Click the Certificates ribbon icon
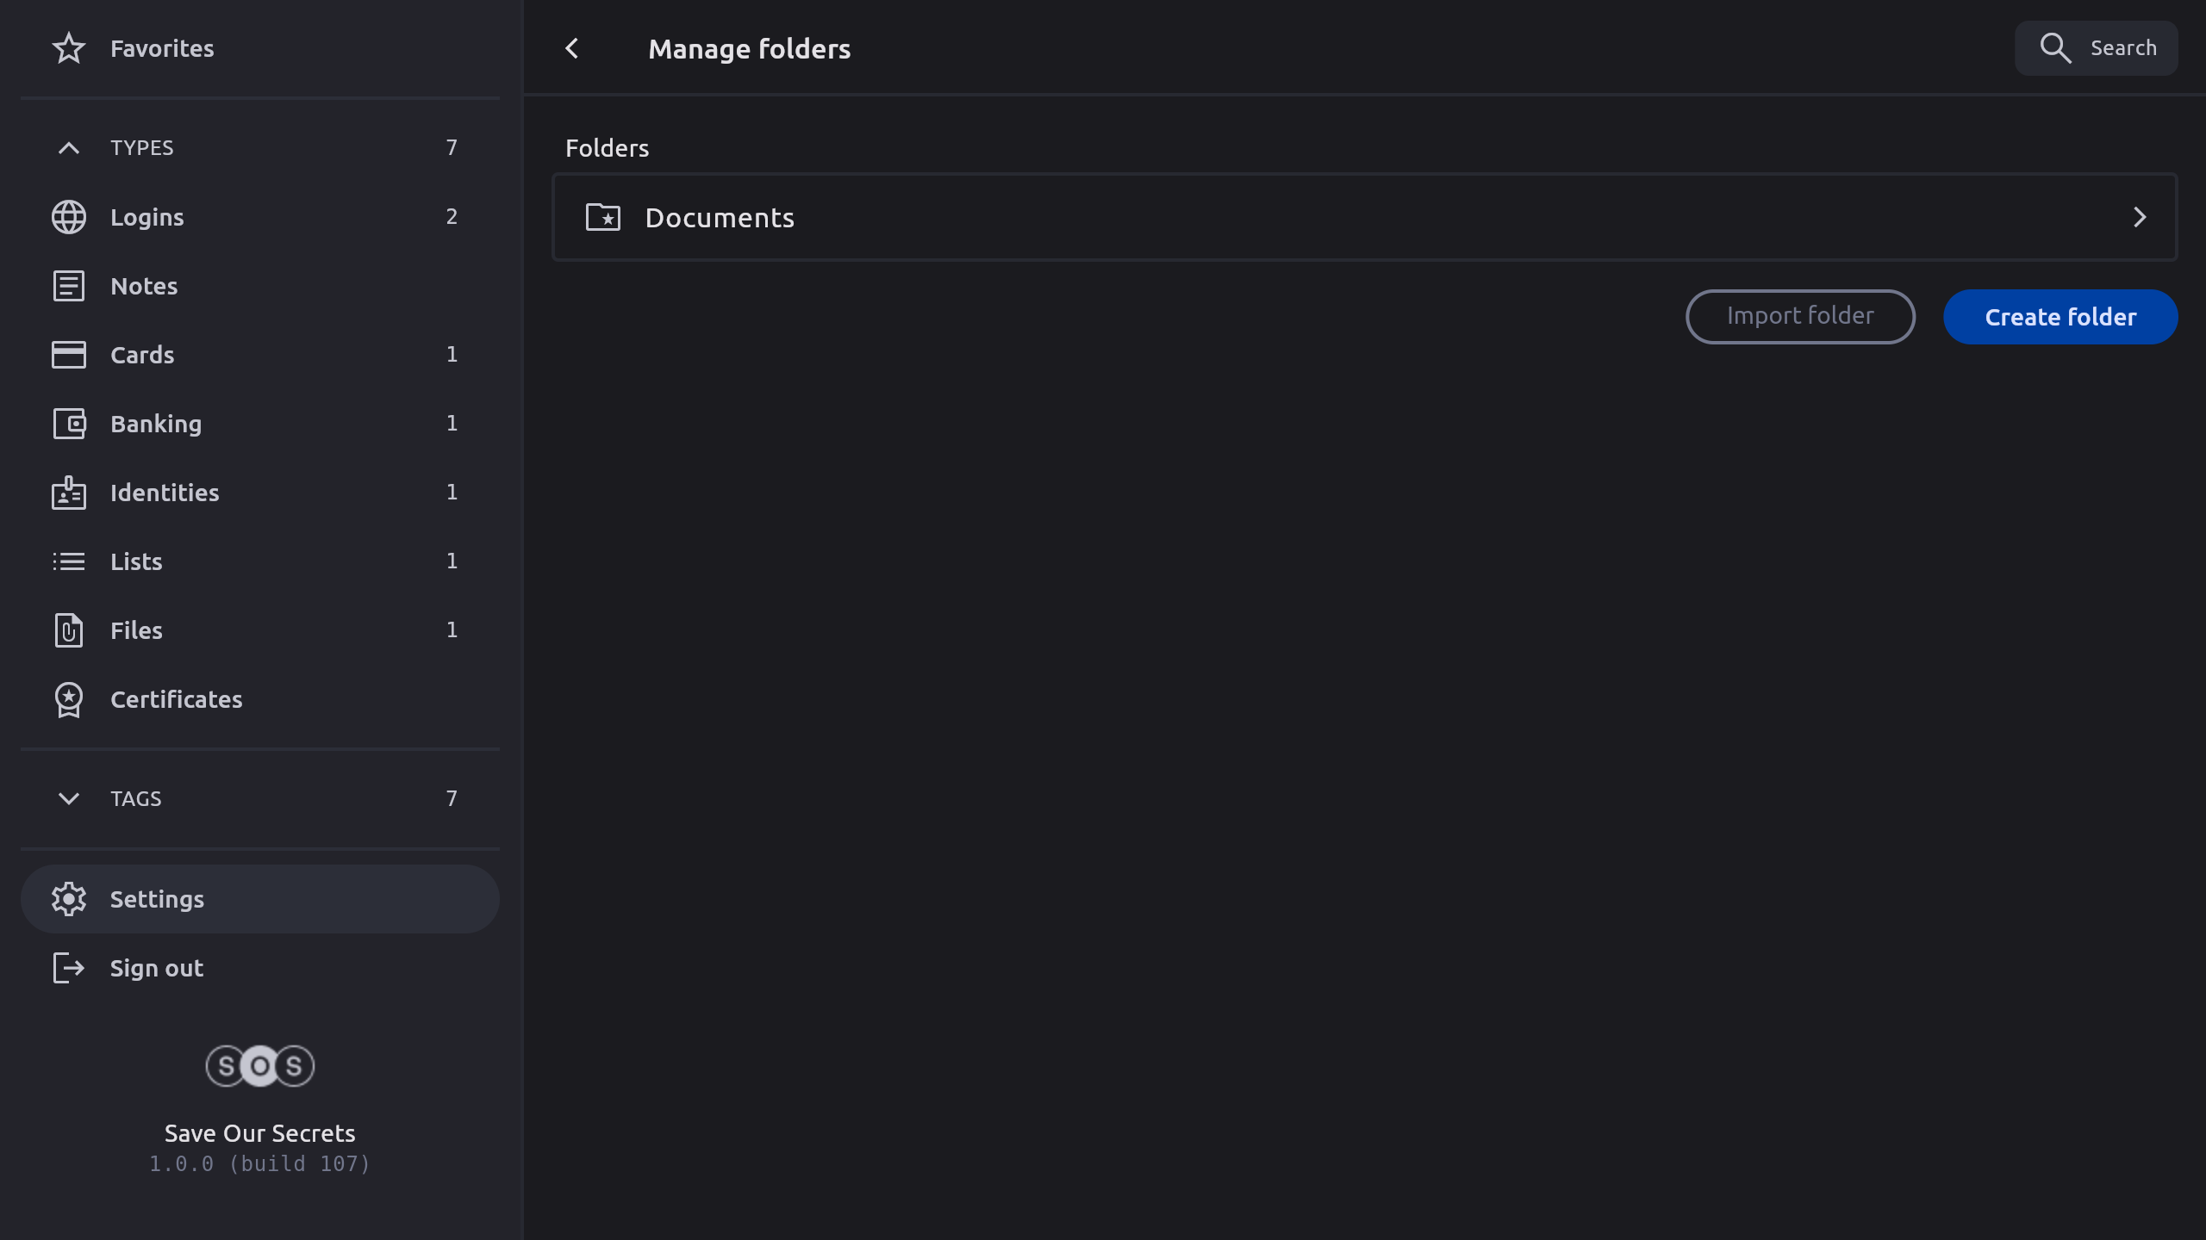 coord(69,699)
